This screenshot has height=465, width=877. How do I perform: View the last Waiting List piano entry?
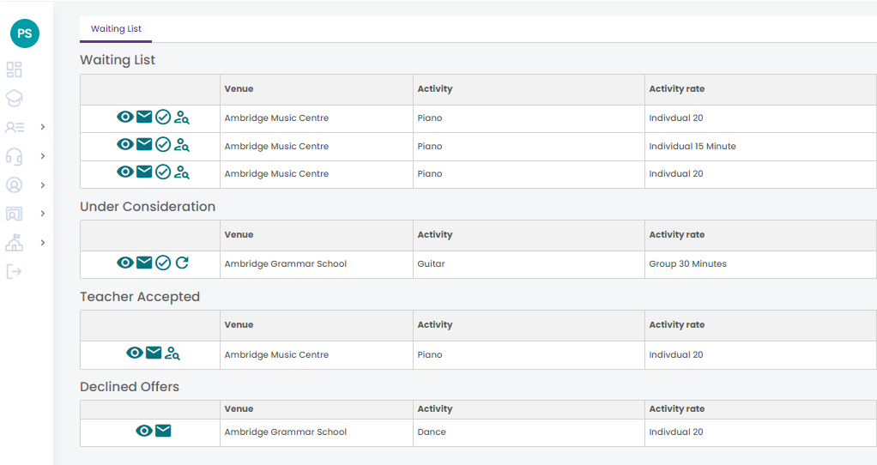125,172
